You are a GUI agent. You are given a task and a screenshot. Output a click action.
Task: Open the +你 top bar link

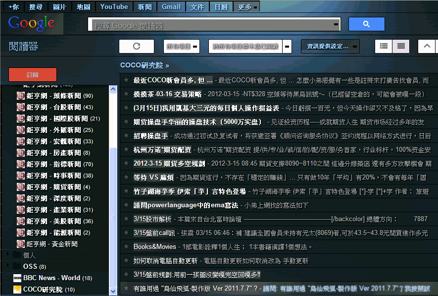coord(14,7)
